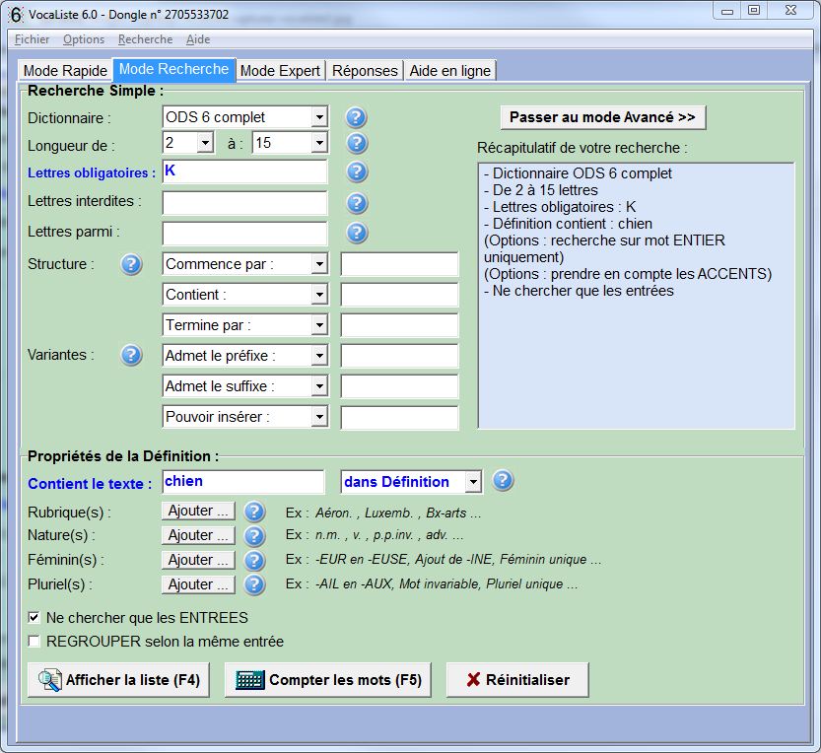Click Ajouter for Rubrique(s)
This screenshot has width=821, height=753.
(198, 512)
